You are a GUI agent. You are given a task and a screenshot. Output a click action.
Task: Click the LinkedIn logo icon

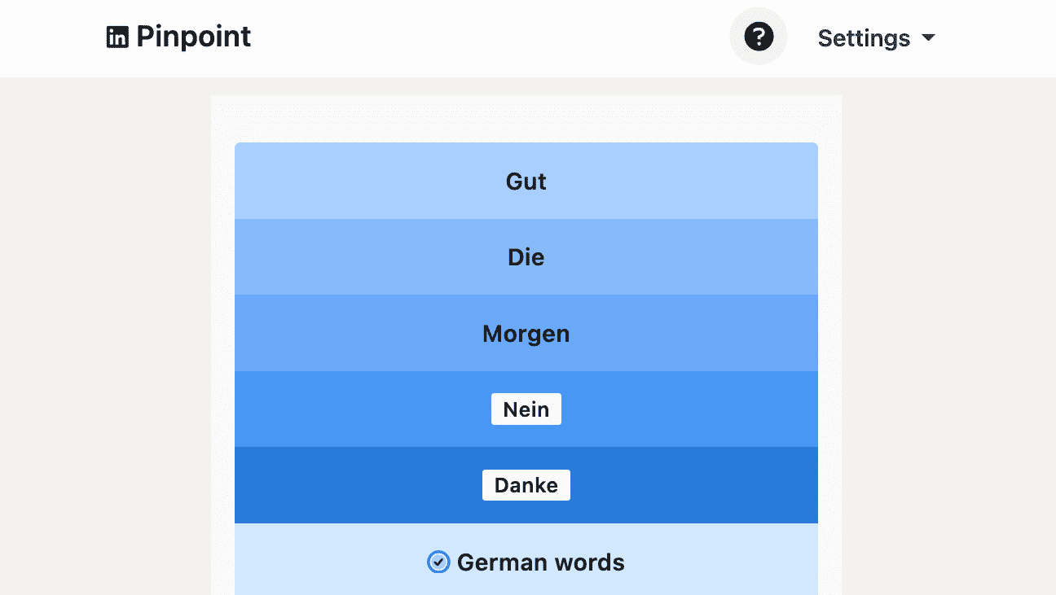click(x=117, y=37)
